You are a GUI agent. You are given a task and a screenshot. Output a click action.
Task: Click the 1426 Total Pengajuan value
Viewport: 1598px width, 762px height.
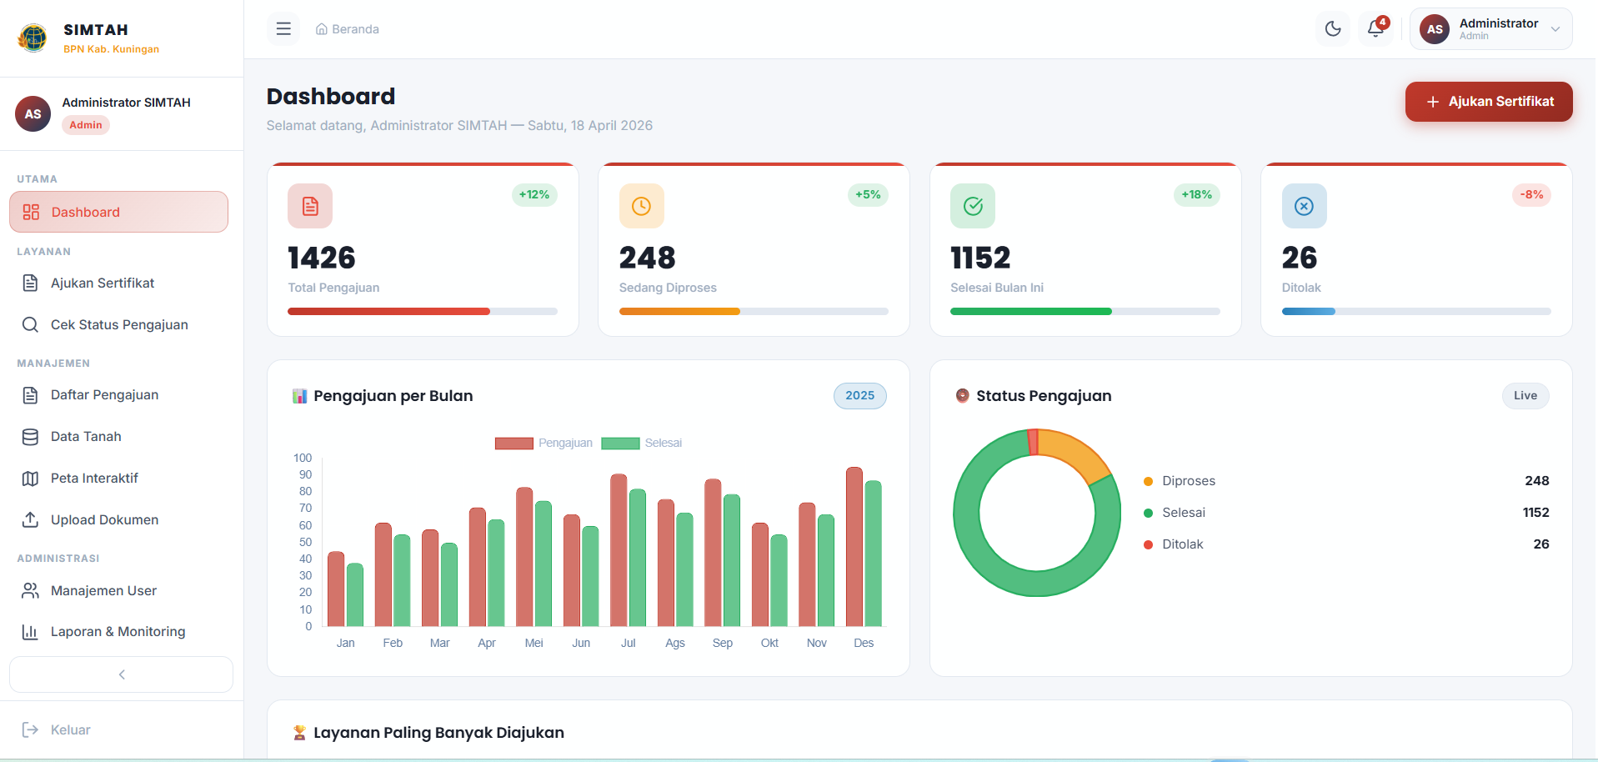tap(322, 258)
